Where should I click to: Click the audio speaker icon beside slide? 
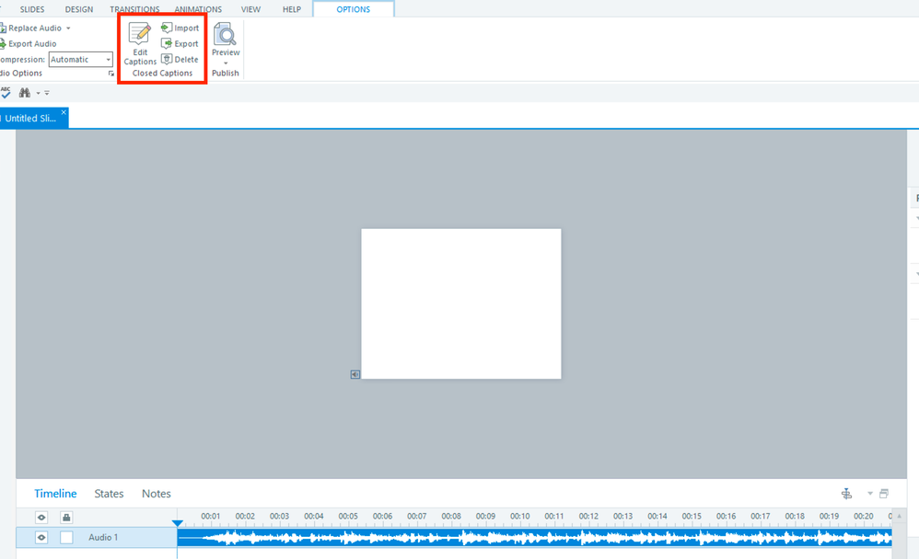click(x=355, y=374)
